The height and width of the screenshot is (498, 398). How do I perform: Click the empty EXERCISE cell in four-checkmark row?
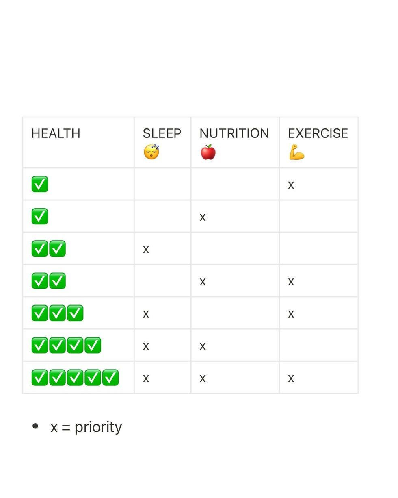(x=319, y=345)
